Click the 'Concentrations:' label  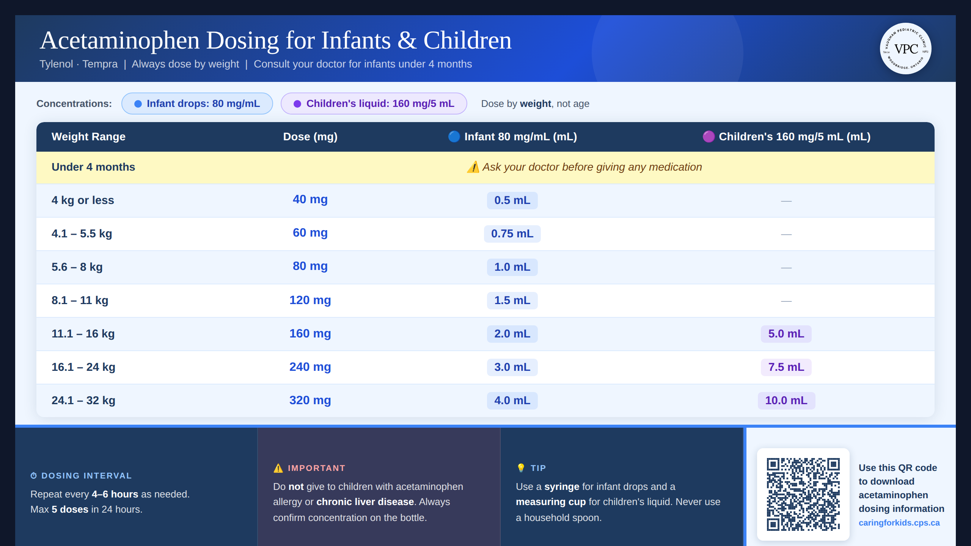[x=74, y=104]
